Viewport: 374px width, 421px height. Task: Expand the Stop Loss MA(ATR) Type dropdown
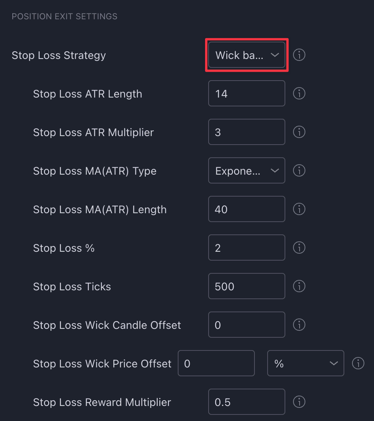246,170
